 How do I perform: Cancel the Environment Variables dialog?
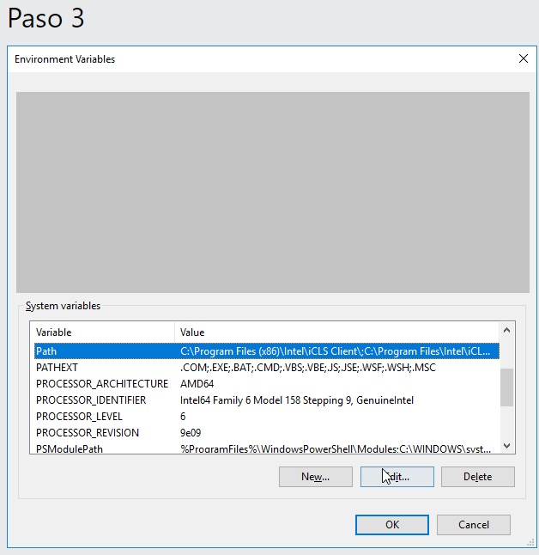(x=473, y=524)
